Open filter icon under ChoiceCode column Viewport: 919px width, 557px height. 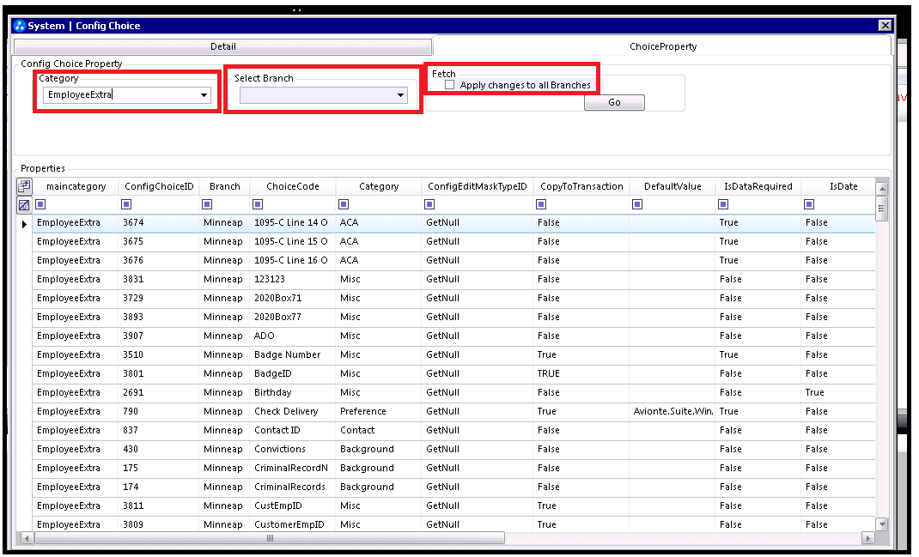pos(258,204)
